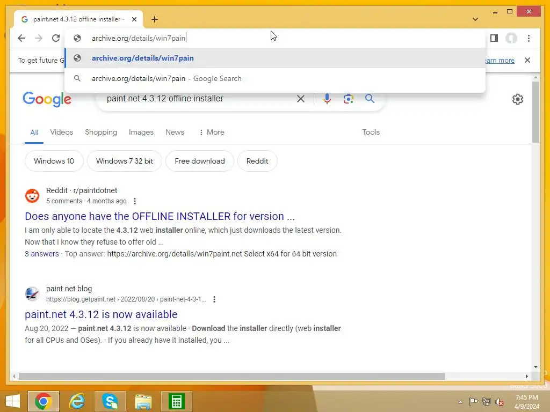Open the Chrome profile avatar
The height and width of the screenshot is (412, 550).
[x=511, y=38]
